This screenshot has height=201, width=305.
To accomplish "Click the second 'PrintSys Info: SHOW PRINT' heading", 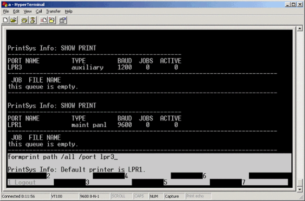I will (x=52, y=106).
